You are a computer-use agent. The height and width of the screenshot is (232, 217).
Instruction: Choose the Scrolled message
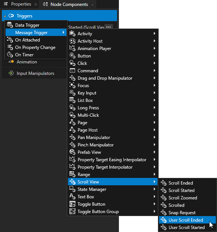coord(188,205)
